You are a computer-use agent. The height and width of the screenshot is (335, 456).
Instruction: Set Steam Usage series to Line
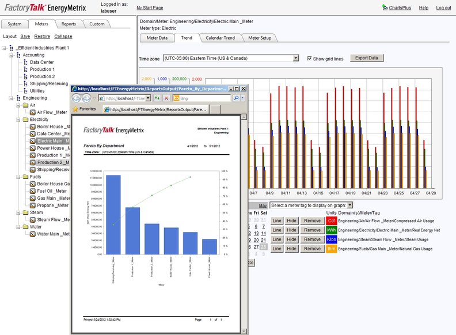pyautogui.click(x=277, y=239)
